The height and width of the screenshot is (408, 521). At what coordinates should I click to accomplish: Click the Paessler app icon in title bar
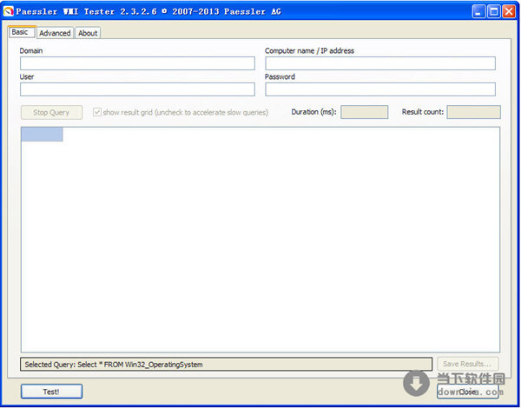pos(8,11)
